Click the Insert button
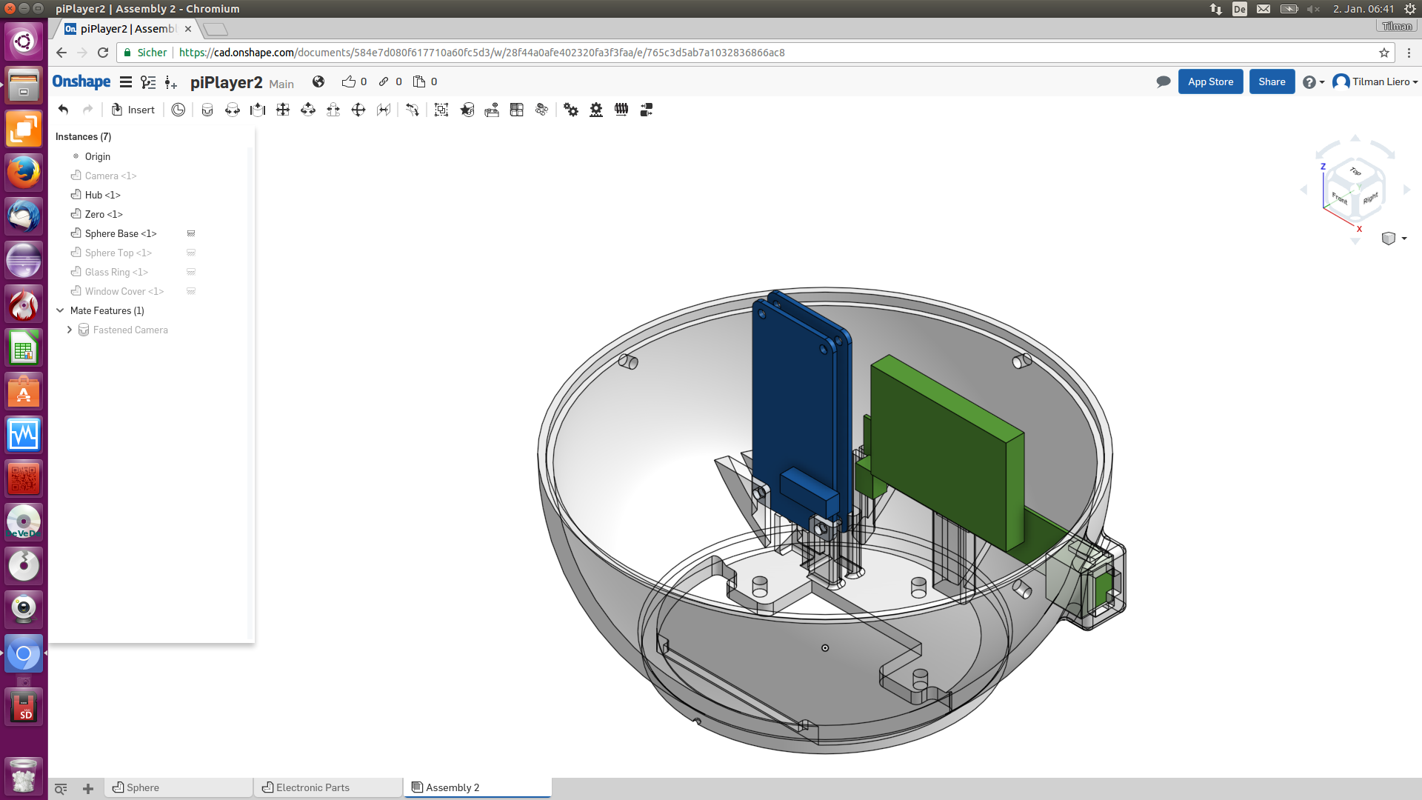 point(133,110)
